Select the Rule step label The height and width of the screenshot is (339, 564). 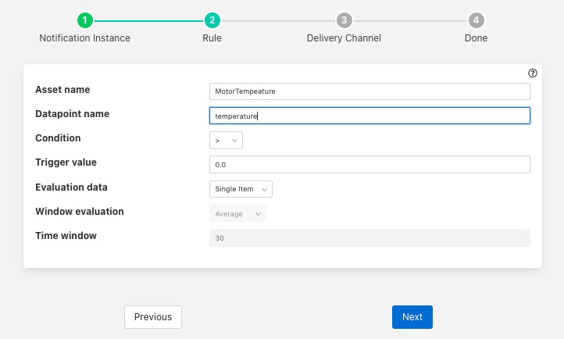pos(211,37)
